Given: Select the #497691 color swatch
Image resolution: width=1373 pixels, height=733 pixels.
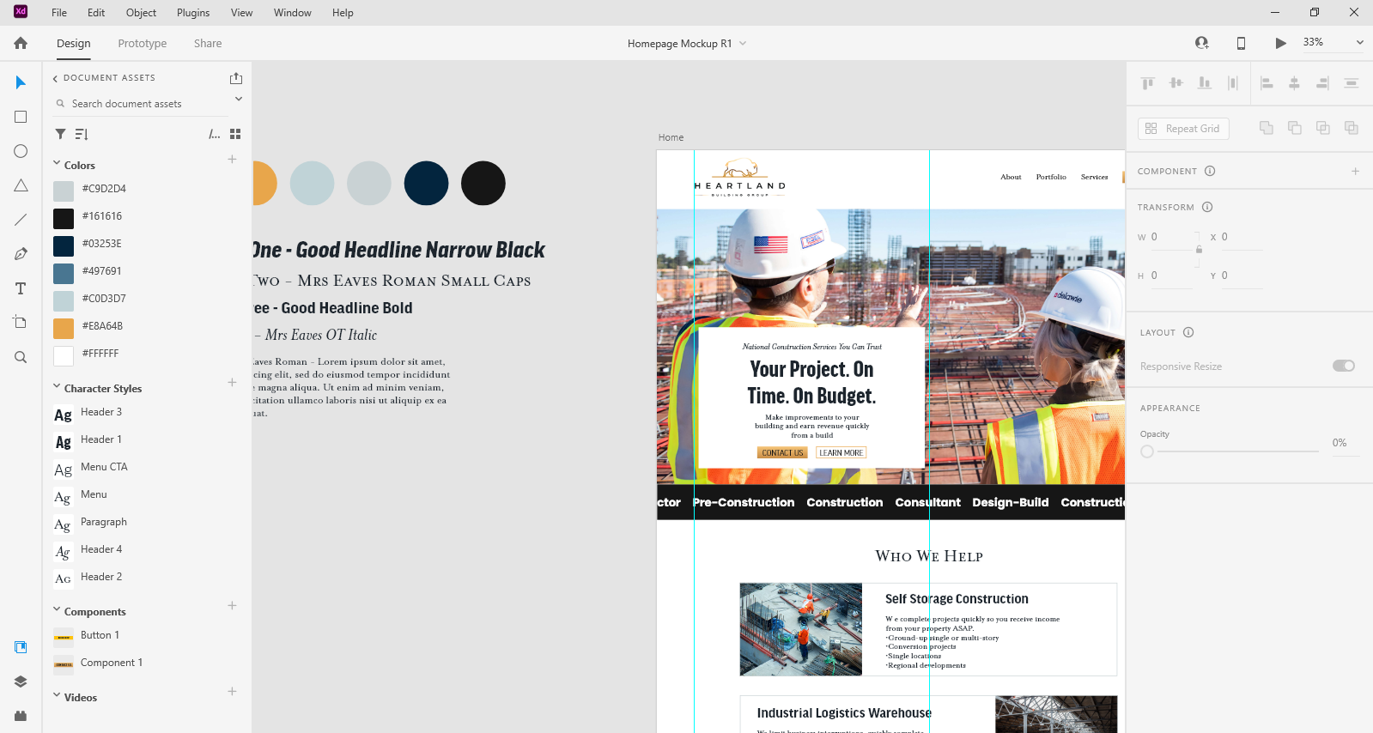Looking at the screenshot, I should pos(64,273).
